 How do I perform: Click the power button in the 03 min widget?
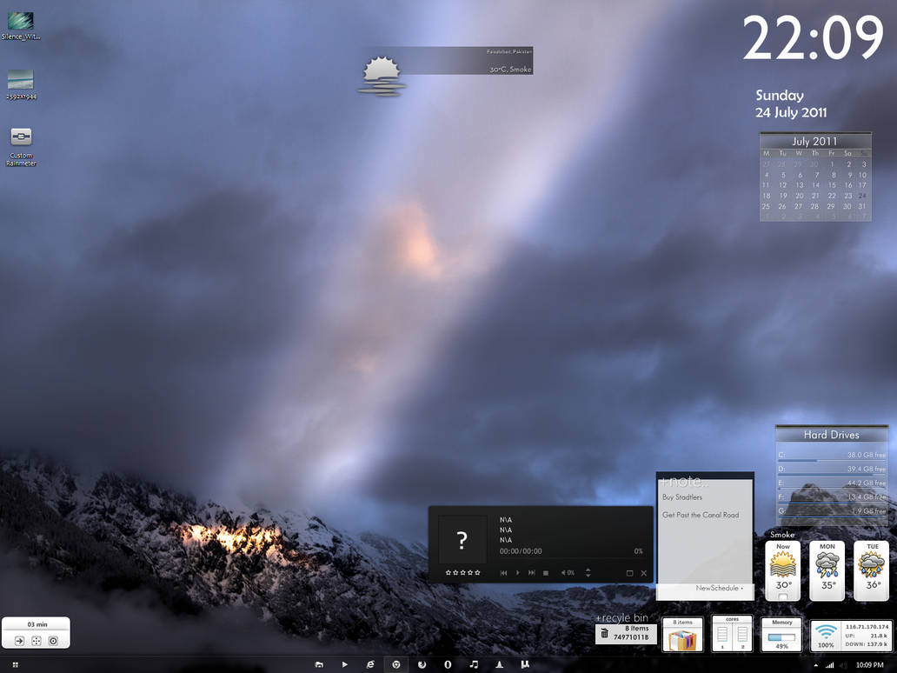click(x=53, y=639)
